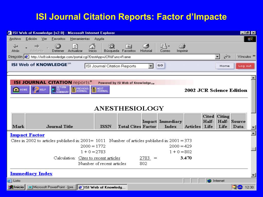263x197 pixels.
Task: Click the Atrás back arrow icon
Action: 15,46
